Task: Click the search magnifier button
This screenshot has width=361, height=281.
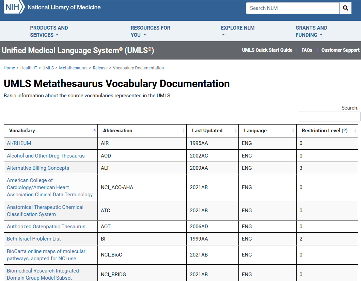Action: click(345, 8)
